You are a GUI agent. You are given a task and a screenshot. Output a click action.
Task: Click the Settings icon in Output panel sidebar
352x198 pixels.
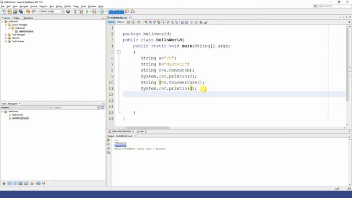click(109, 153)
